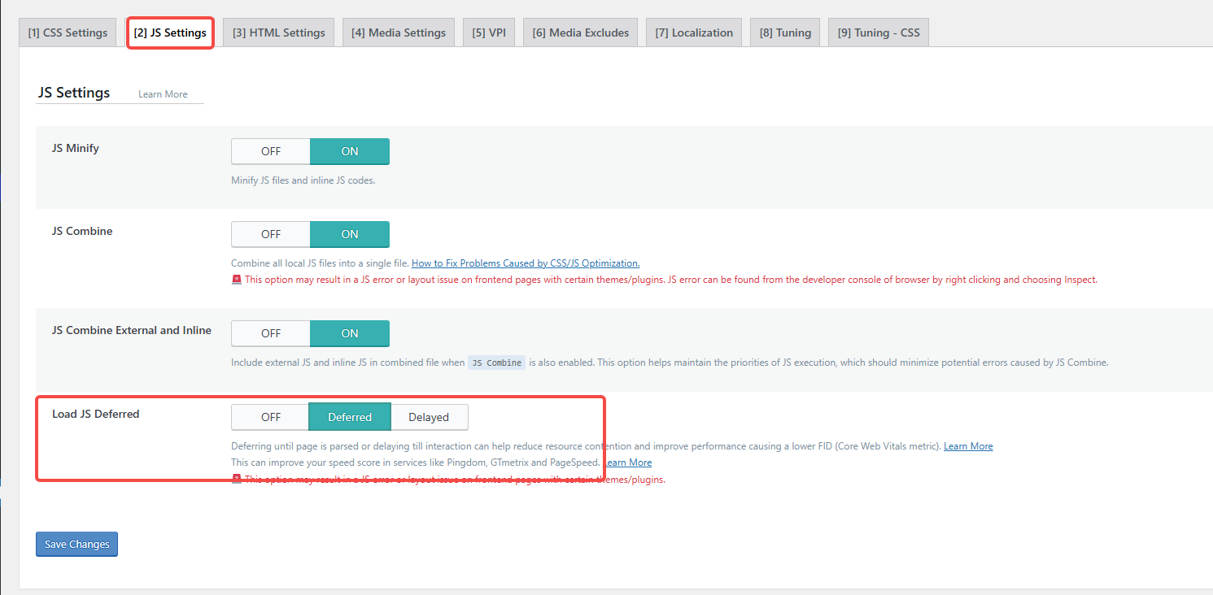Click Learn More beside JS Settings heading
Image resolution: width=1213 pixels, height=595 pixels.
click(x=163, y=94)
